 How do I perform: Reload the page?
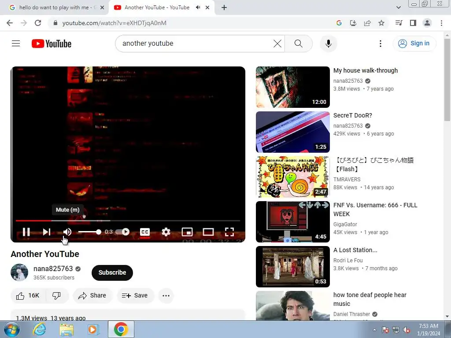click(x=38, y=23)
